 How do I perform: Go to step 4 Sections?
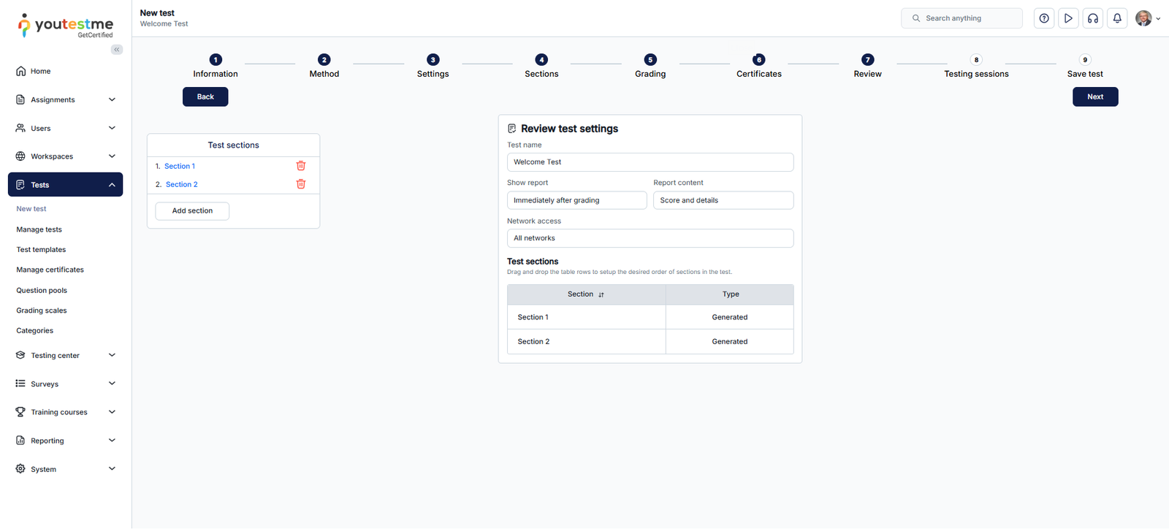coord(541,66)
